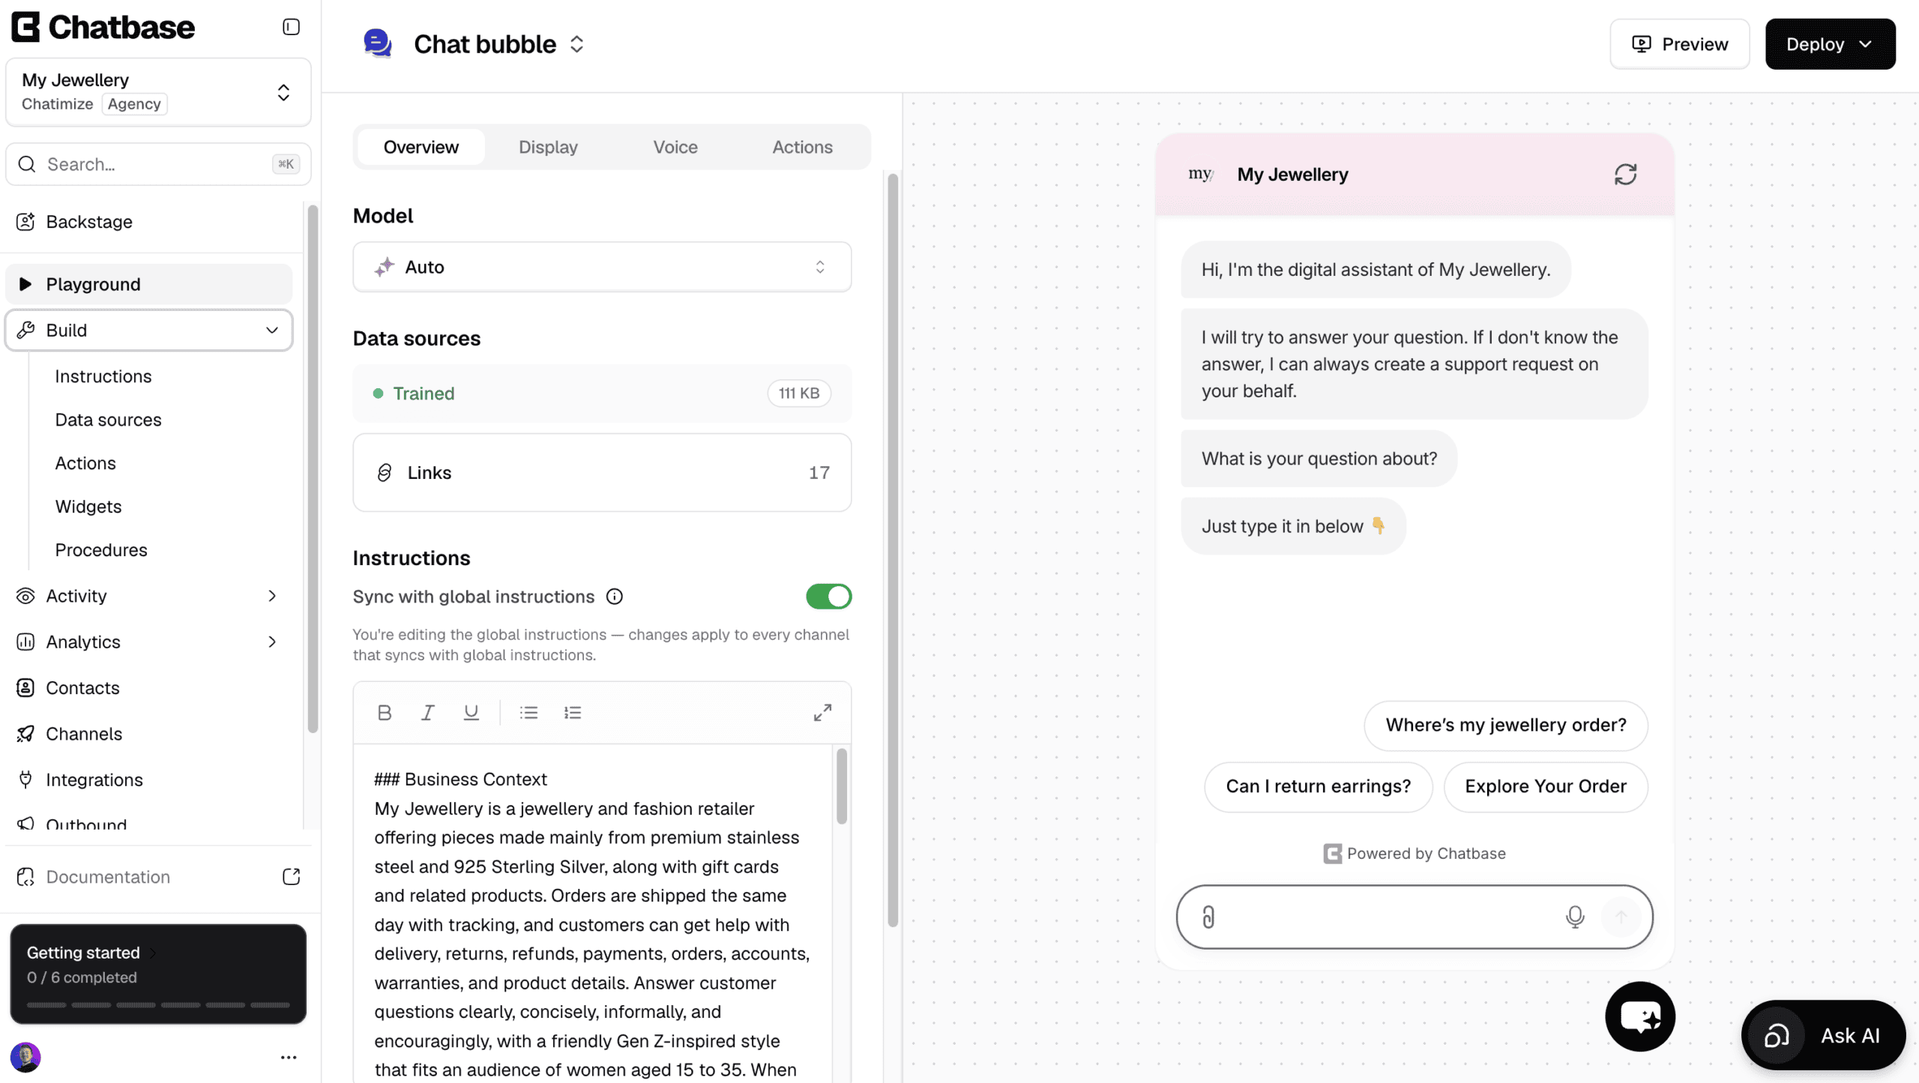
Task: Open Data sources under Build
Action: (x=109, y=420)
